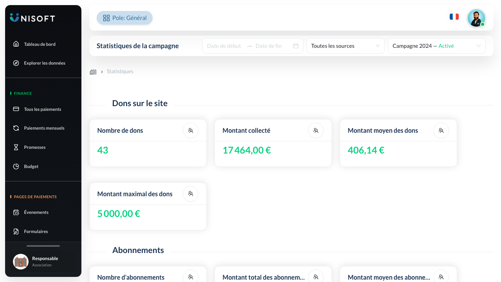501x282 pixels.
Task: Click the document icon for Formulaires
Action: point(16,231)
